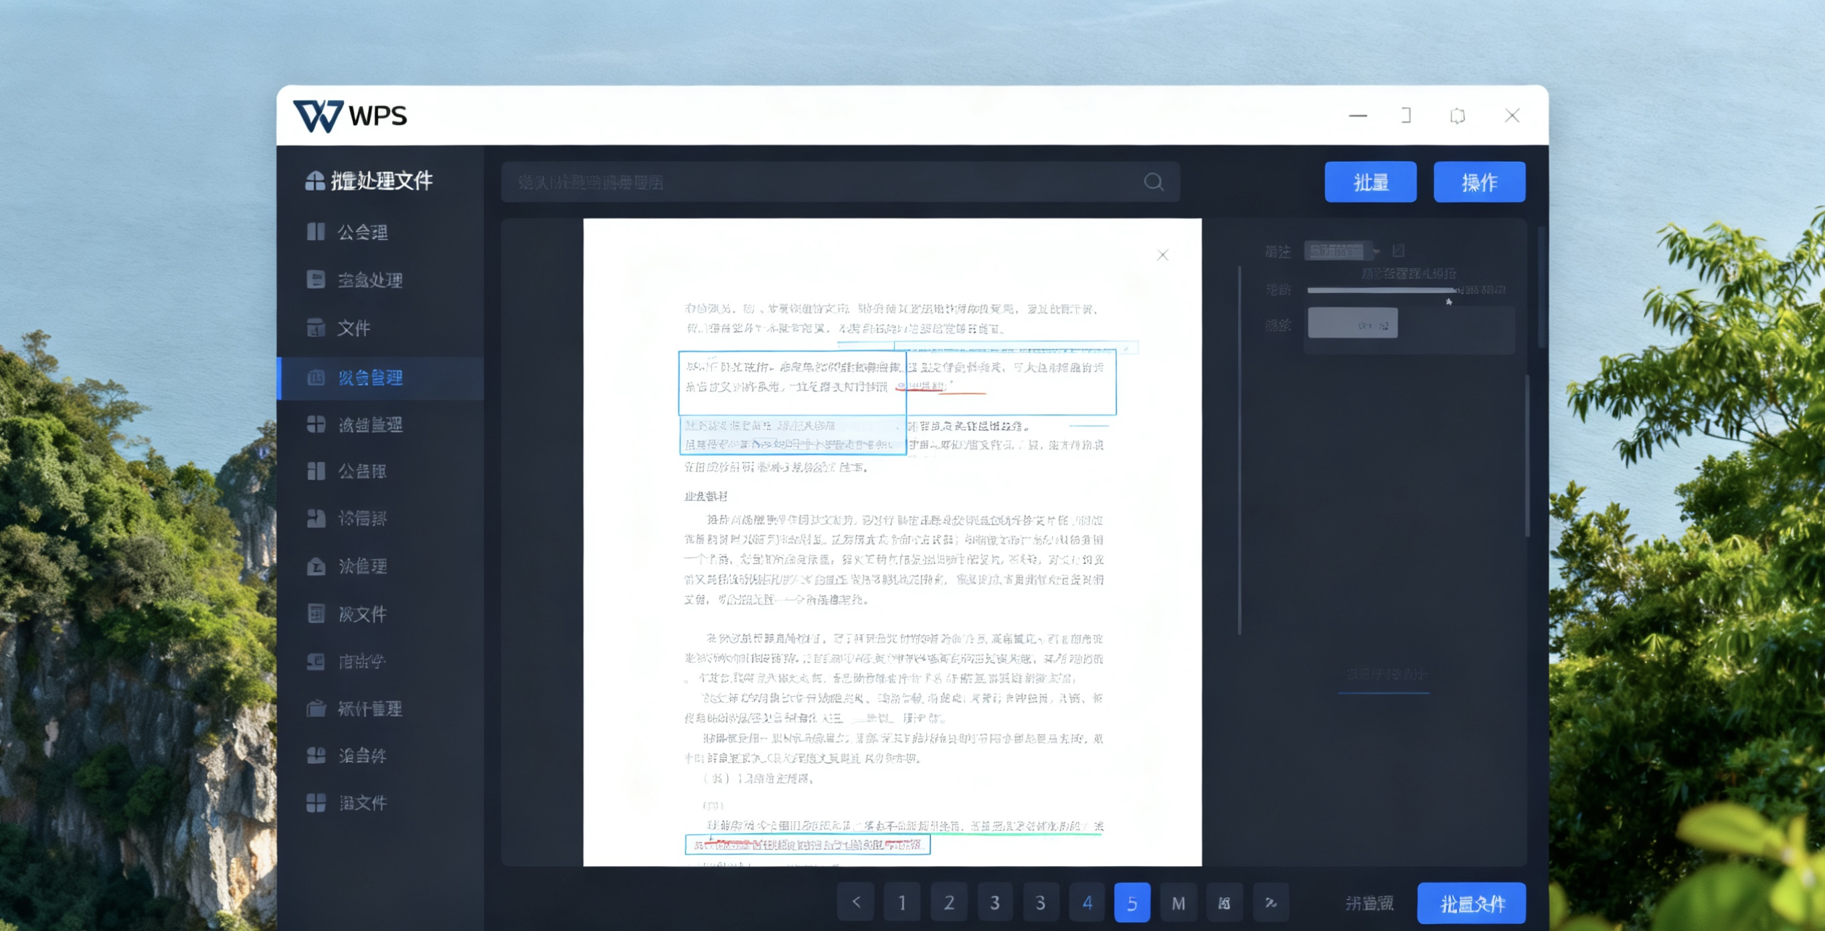Click the icon button right of M in pagination
Image resolution: width=1825 pixels, height=931 pixels.
click(1224, 903)
